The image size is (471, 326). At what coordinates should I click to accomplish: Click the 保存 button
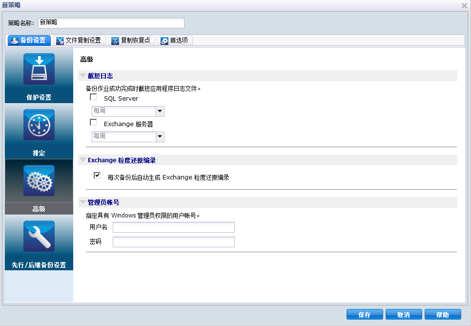(x=365, y=314)
